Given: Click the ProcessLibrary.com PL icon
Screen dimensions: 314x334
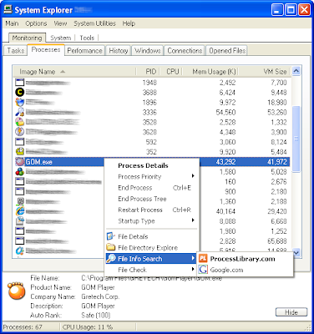Looking at the screenshot, I should tap(203, 259).
